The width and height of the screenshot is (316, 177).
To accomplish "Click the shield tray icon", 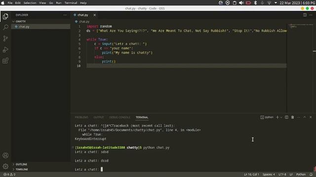I will [x=228, y=3].
